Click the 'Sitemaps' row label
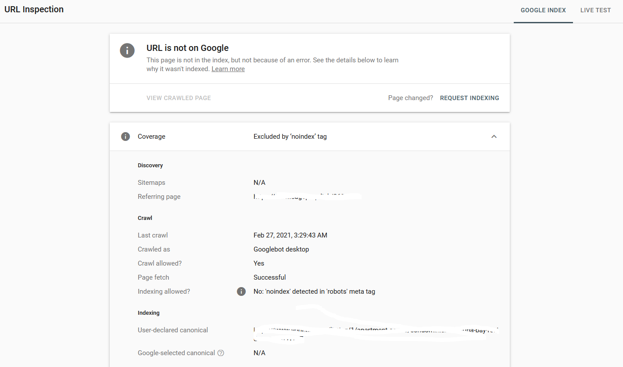 151,183
